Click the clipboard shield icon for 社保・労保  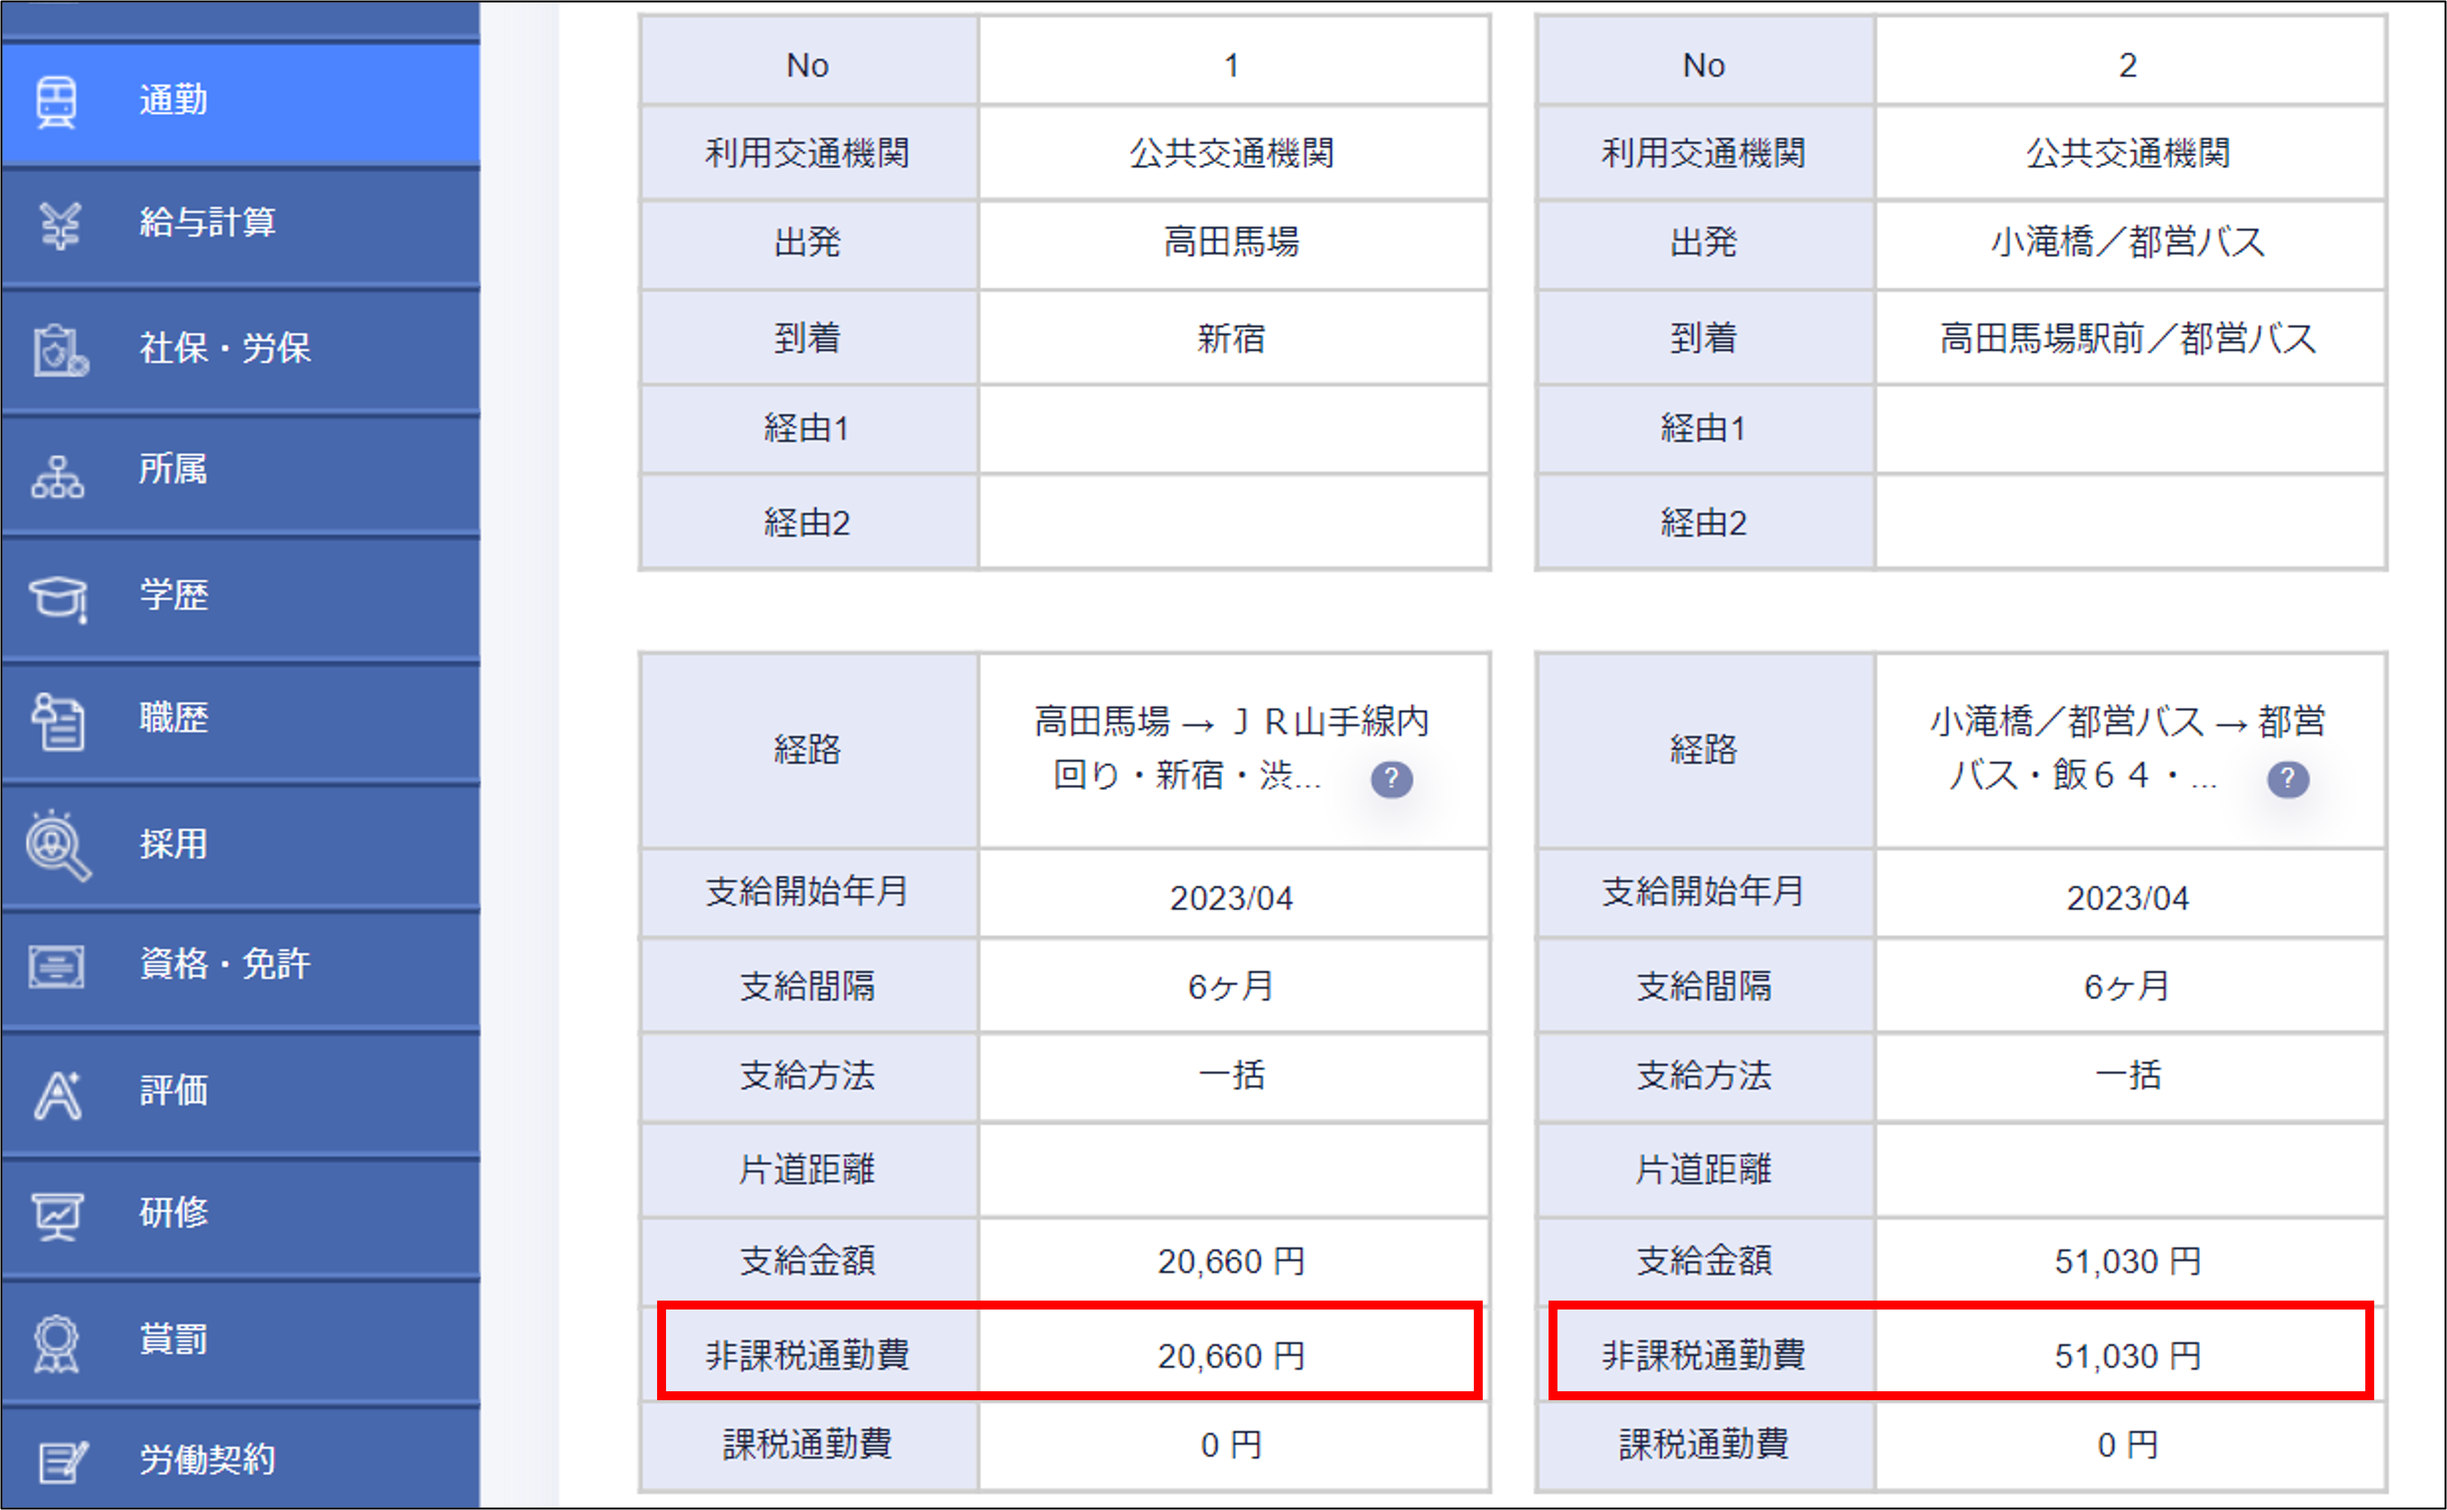tap(60, 349)
